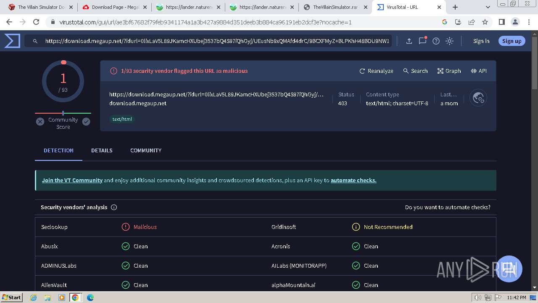Toggle the light/dark theme sun icon

[450, 41]
